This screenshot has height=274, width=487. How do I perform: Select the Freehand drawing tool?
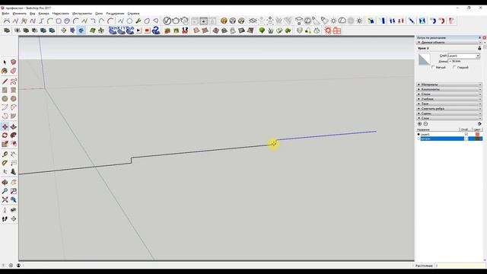pos(14,81)
